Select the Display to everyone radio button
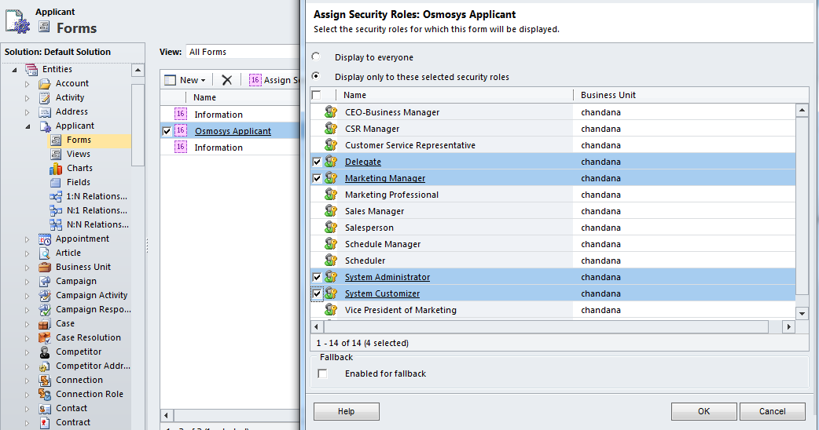The width and height of the screenshot is (819, 430). 316,56
